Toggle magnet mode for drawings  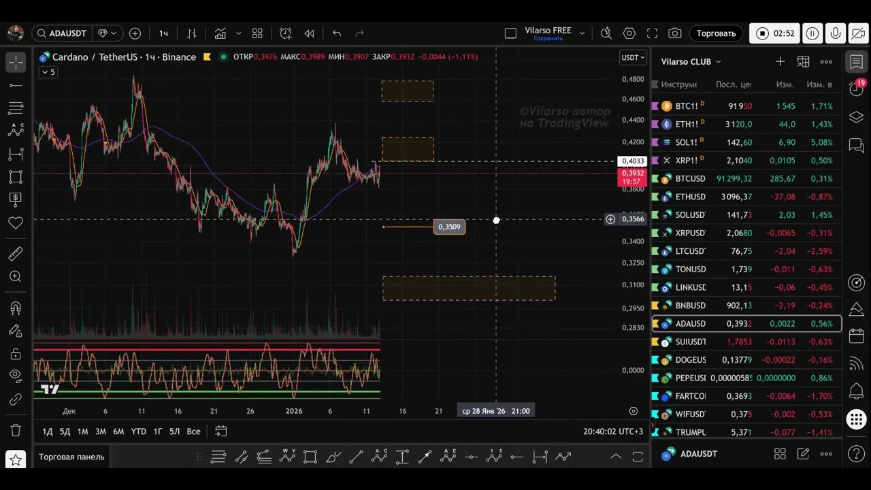pos(16,308)
